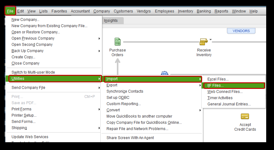Open the Reports menu

pyautogui.click(x=222, y=11)
